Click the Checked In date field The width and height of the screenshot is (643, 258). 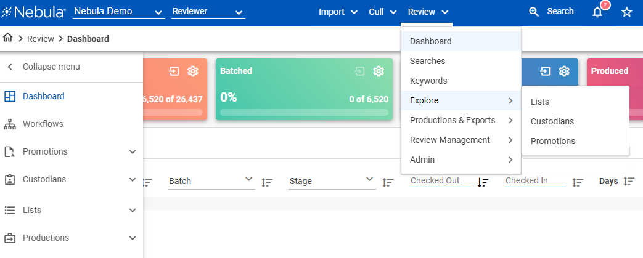click(534, 181)
